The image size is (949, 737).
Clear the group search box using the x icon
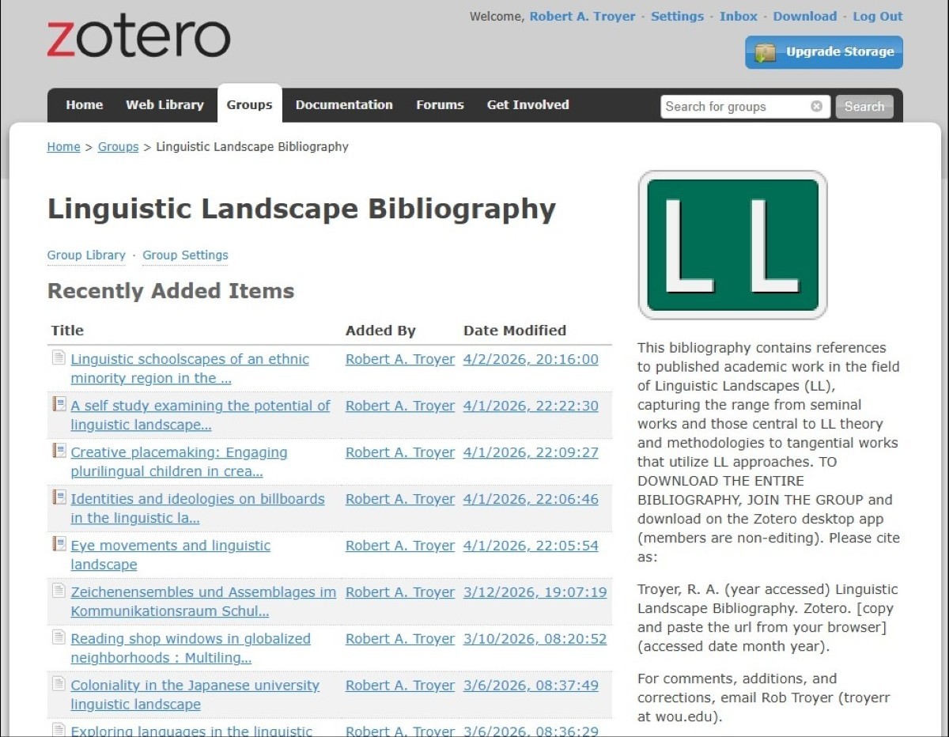[x=815, y=106]
